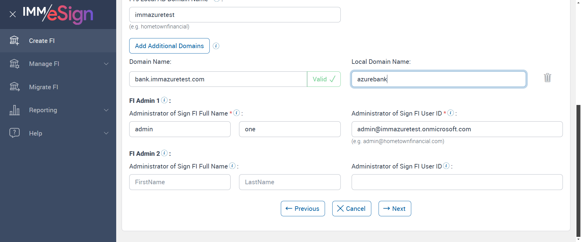Click the Migrate FI sidebar icon

tap(14, 87)
